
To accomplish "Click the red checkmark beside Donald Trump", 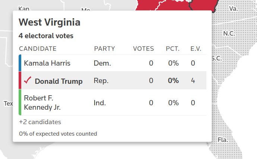I will tap(28, 80).
